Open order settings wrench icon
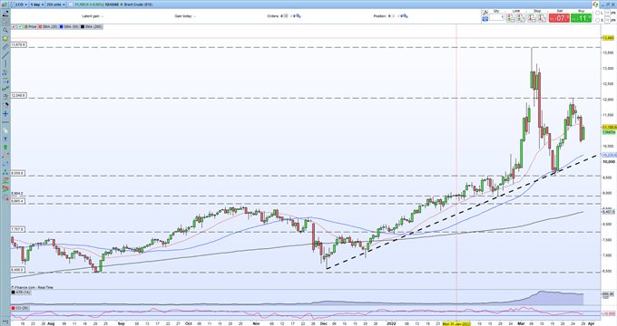The image size is (617, 326). pos(485,13)
